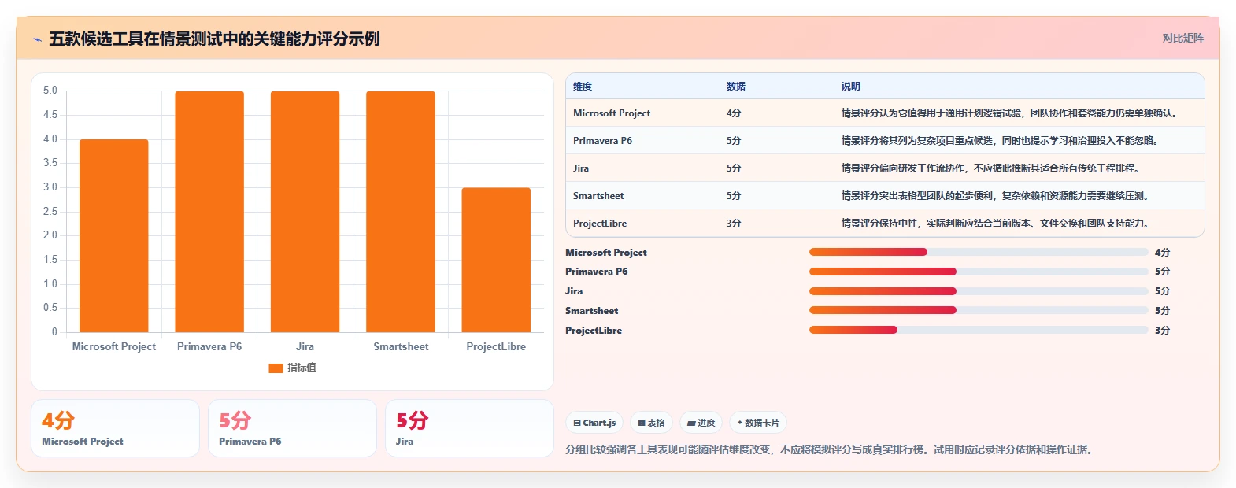Select the Jira table row name

click(581, 168)
